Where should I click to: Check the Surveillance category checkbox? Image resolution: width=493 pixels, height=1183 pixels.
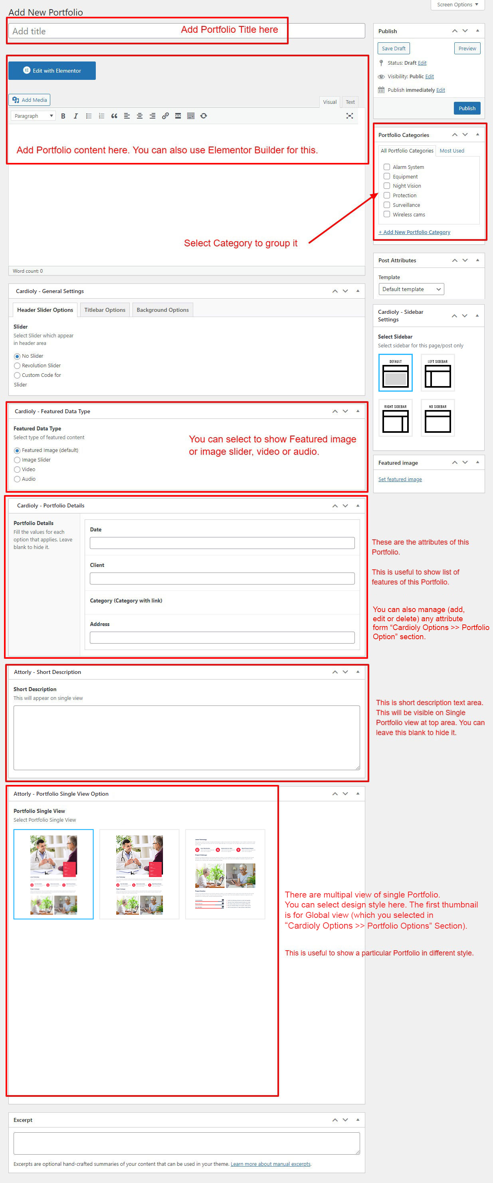click(387, 205)
